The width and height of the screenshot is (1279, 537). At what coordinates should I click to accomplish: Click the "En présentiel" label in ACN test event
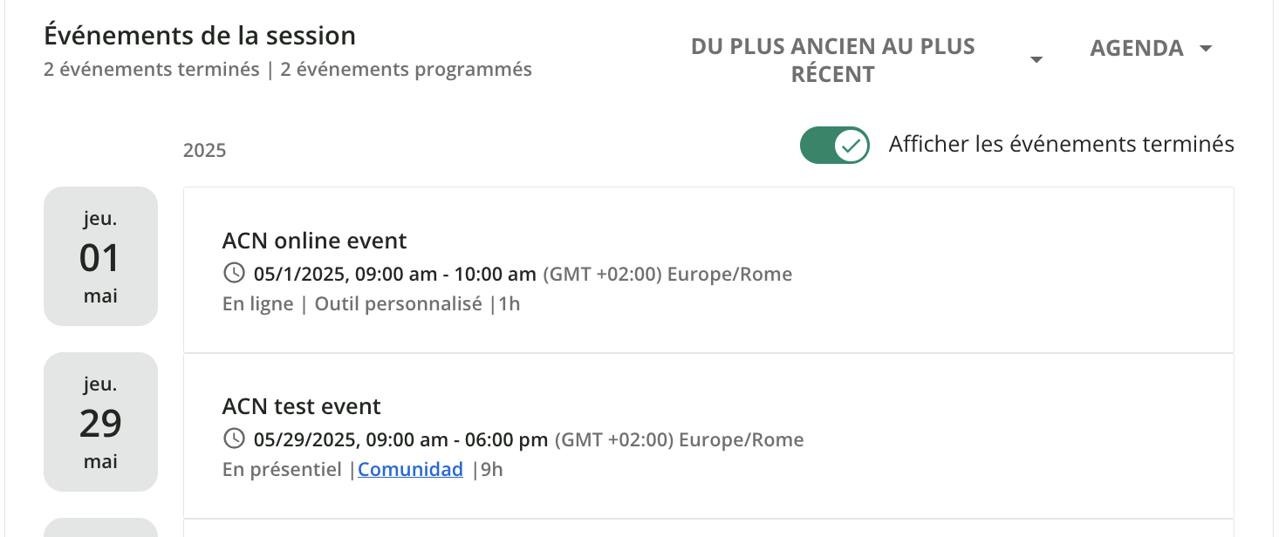(x=282, y=470)
